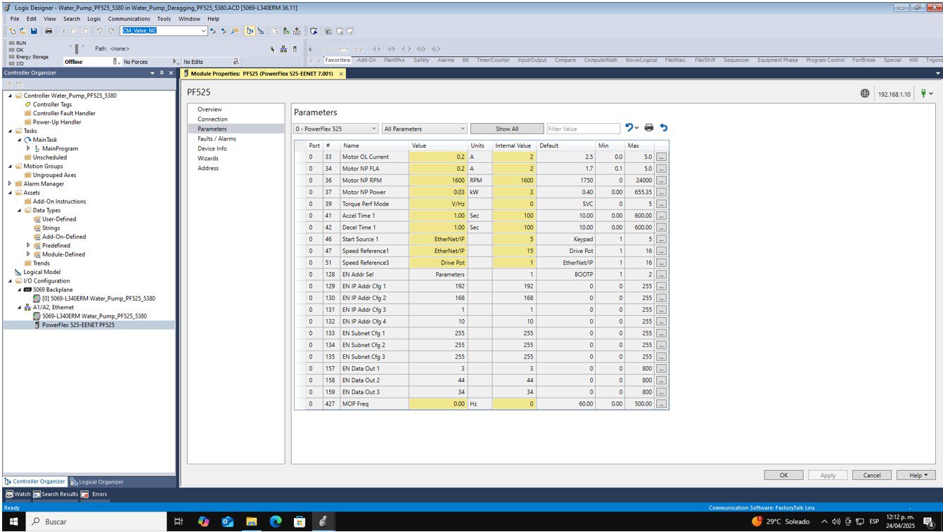The height and width of the screenshot is (532, 943).
Task: Switch to the Logical Organizer tab
Action: point(97,481)
